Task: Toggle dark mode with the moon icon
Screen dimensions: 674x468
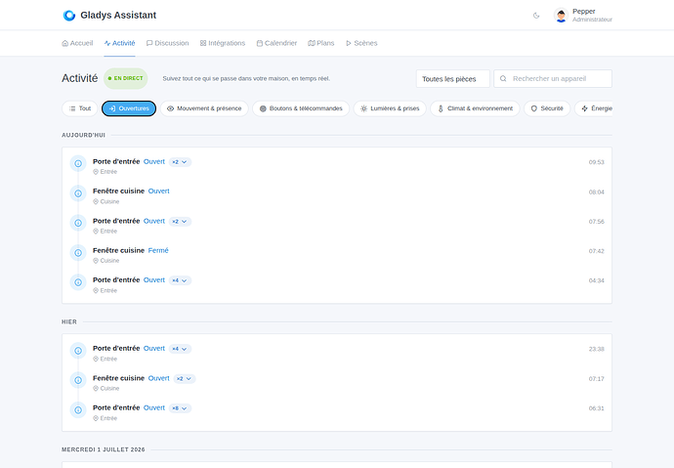Action: click(536, 16)
